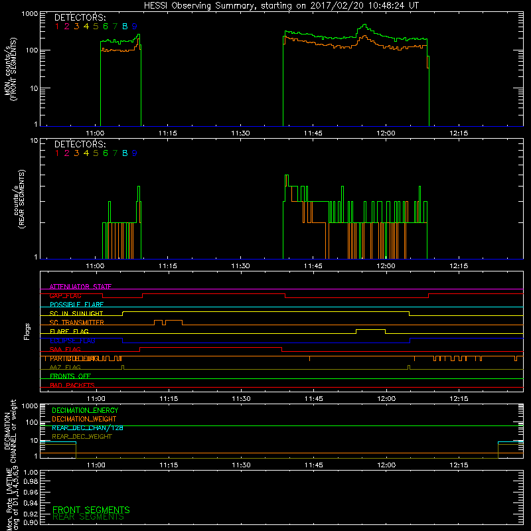Select the SC_IN_SUNLIGHT flag label
The image size is (531, 531).
[76, 313]
